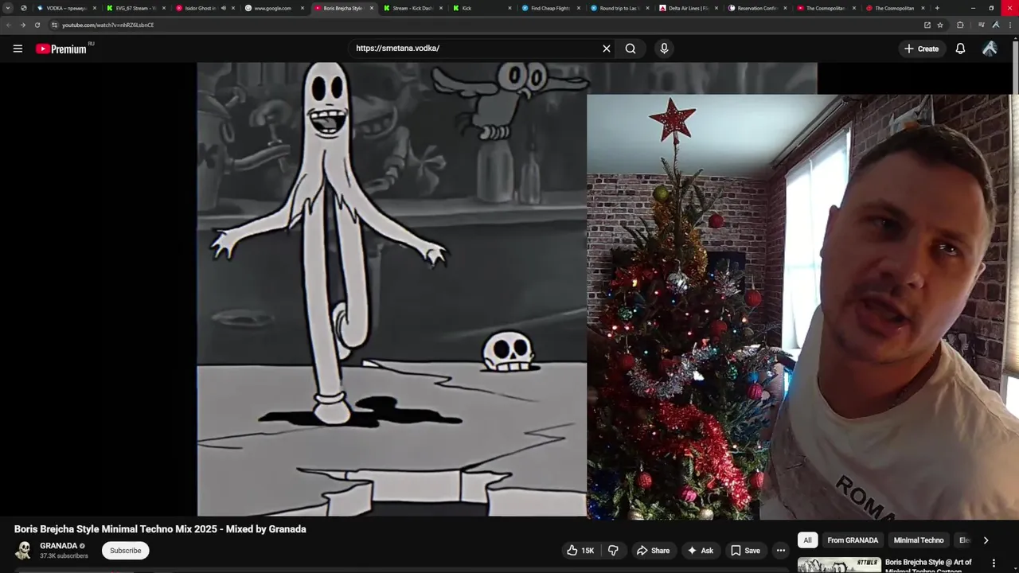Bookmark this page with star
This screenshot has height=573, width=1019.
coord(940,25)
